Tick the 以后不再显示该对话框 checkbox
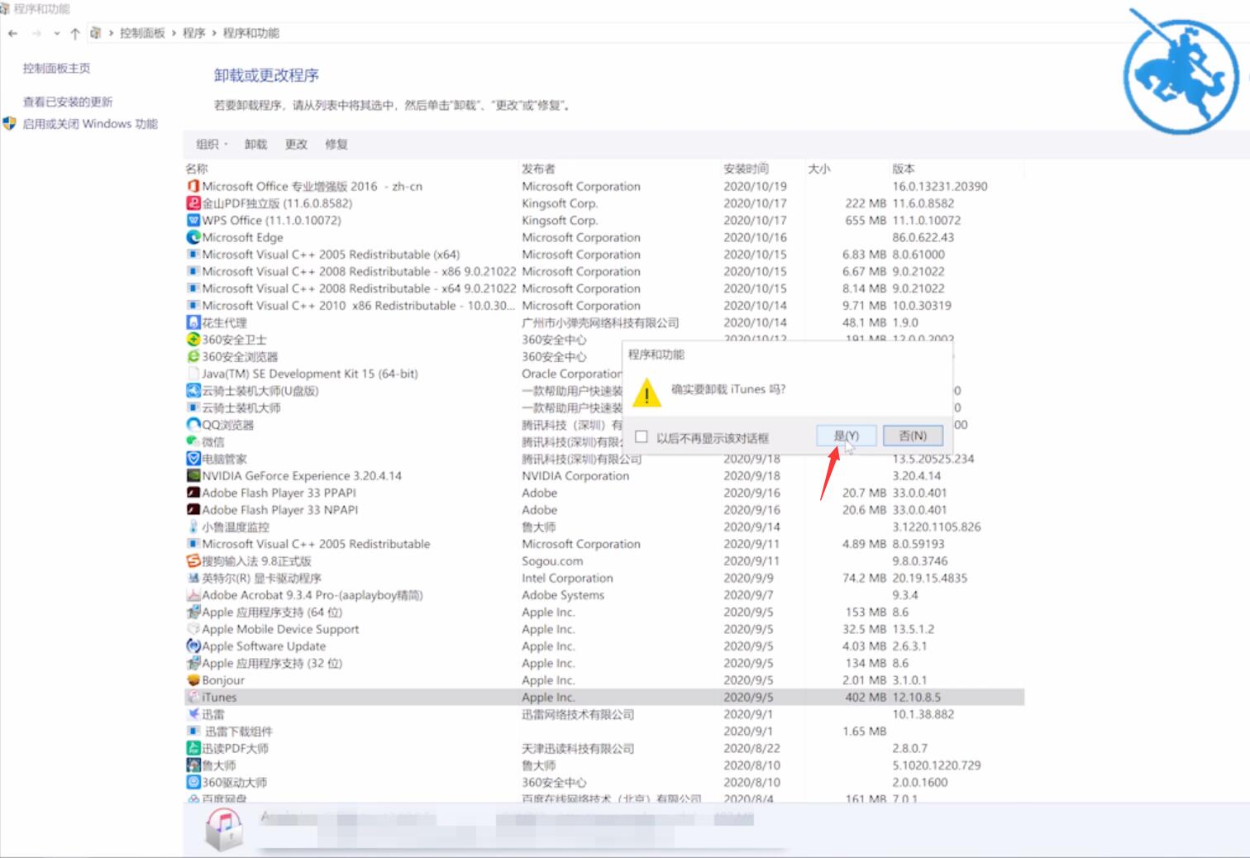Image resolution: width=1250 pixels, height=858 pixels. (x=642, y=436)
